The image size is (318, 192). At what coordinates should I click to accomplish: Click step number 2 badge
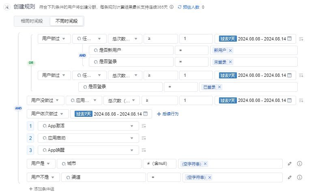click(x=30, y=138)
